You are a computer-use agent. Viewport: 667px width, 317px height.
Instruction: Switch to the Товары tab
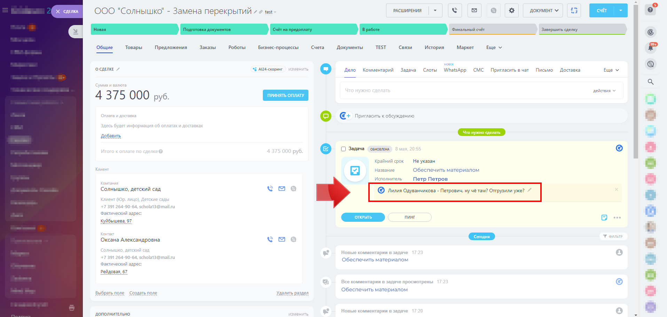134,48
